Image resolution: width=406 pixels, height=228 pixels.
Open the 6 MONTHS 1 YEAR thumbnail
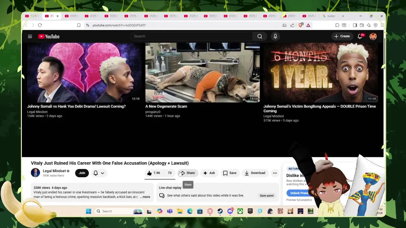click(321, 73)
